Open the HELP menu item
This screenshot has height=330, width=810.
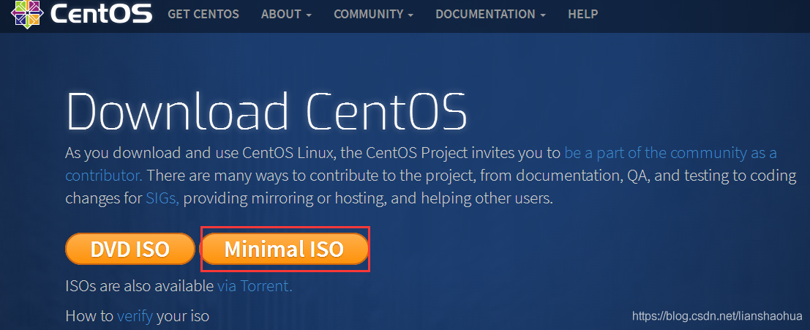(582, 14)
